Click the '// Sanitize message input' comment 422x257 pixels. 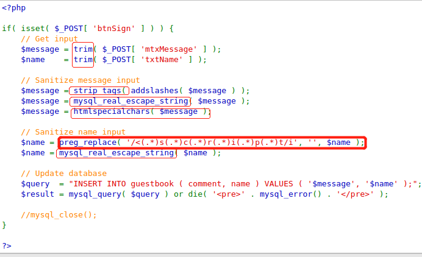coord(80,80)
